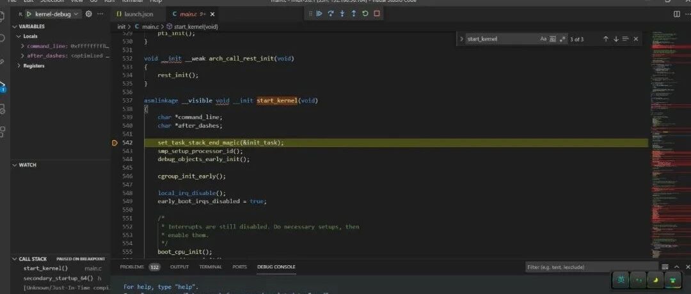Grab the debug toolbar drag handle

click(310, 13)
